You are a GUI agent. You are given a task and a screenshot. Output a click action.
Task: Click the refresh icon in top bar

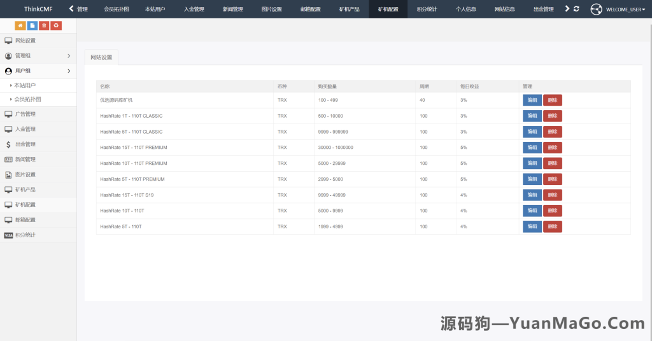[576, 9]
